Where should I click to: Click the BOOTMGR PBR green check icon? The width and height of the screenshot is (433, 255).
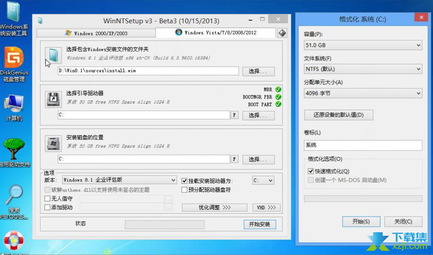(278, 97)
